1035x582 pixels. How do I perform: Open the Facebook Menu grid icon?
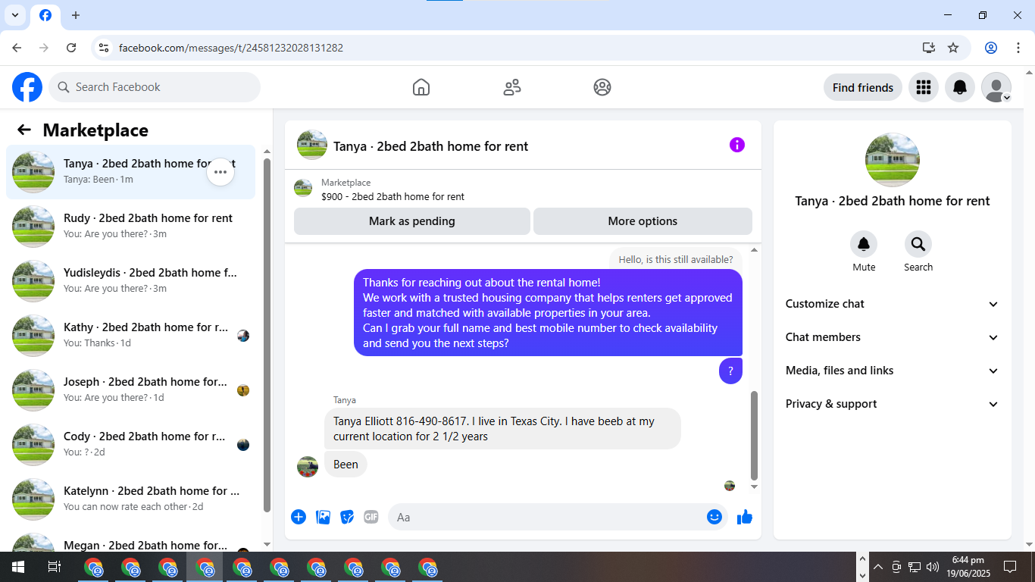(923, 87)
